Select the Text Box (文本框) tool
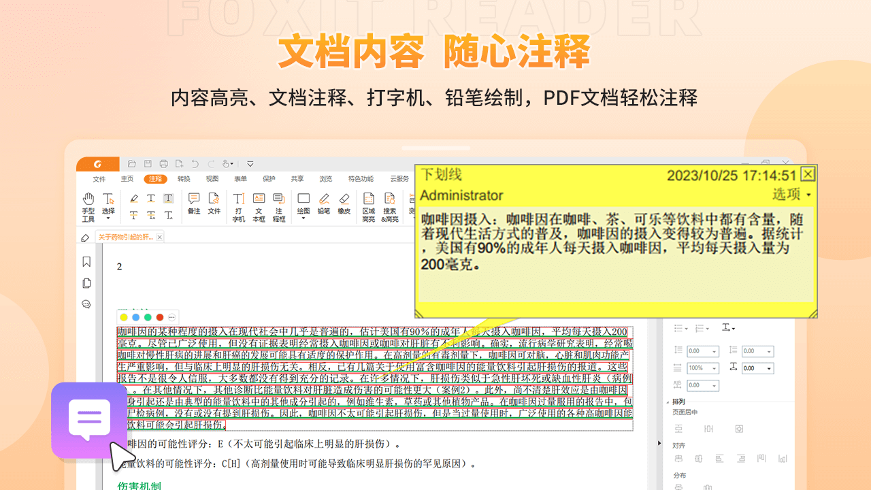 [x=259, y=206]
